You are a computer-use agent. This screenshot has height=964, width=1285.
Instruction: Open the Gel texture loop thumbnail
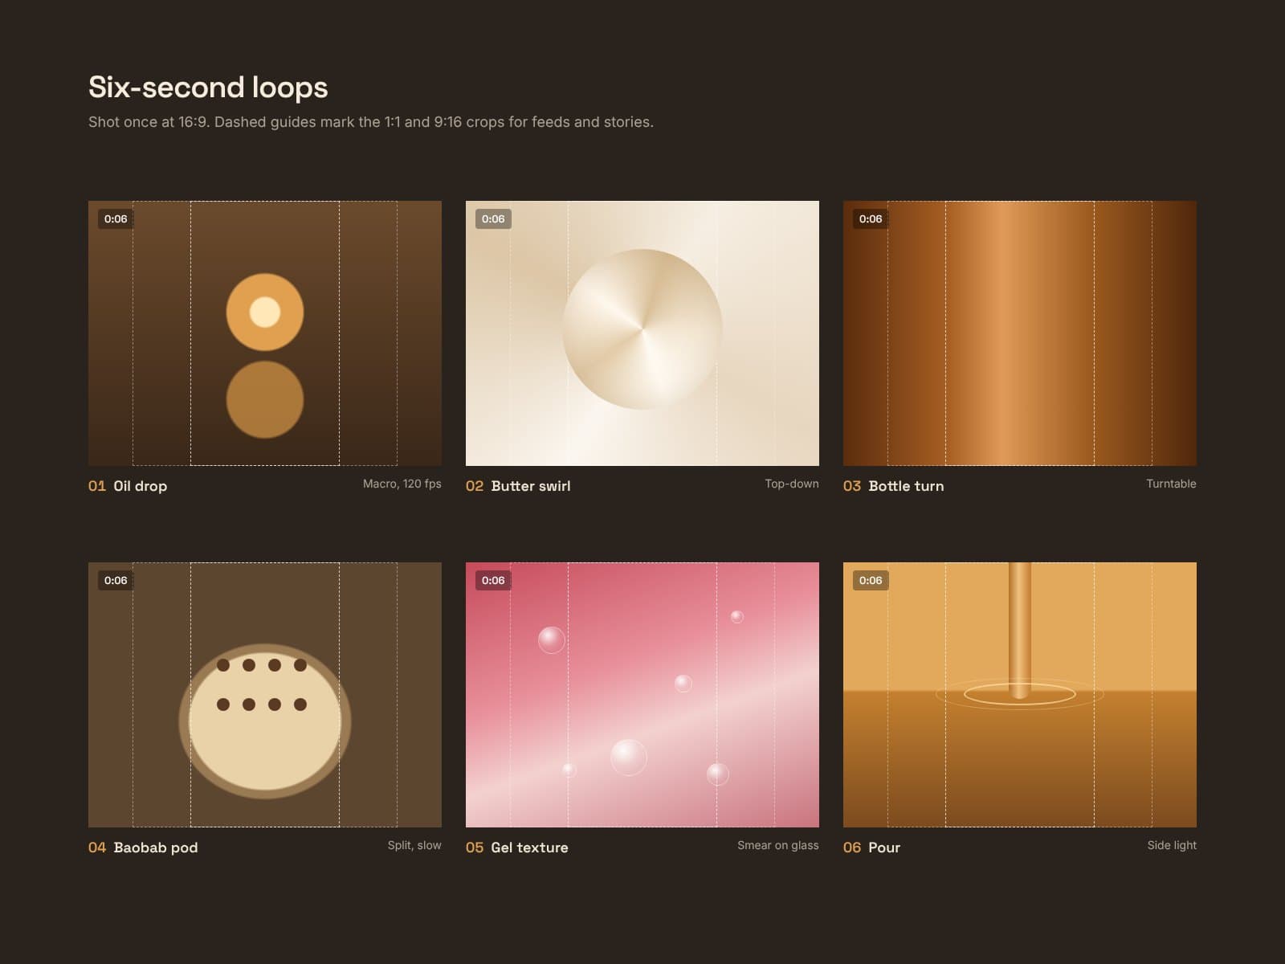point(642,695)
